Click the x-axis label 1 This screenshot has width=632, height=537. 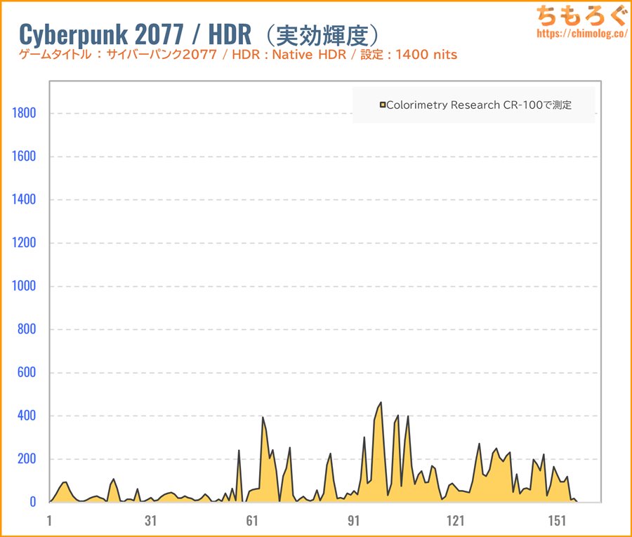click(49, 521)
